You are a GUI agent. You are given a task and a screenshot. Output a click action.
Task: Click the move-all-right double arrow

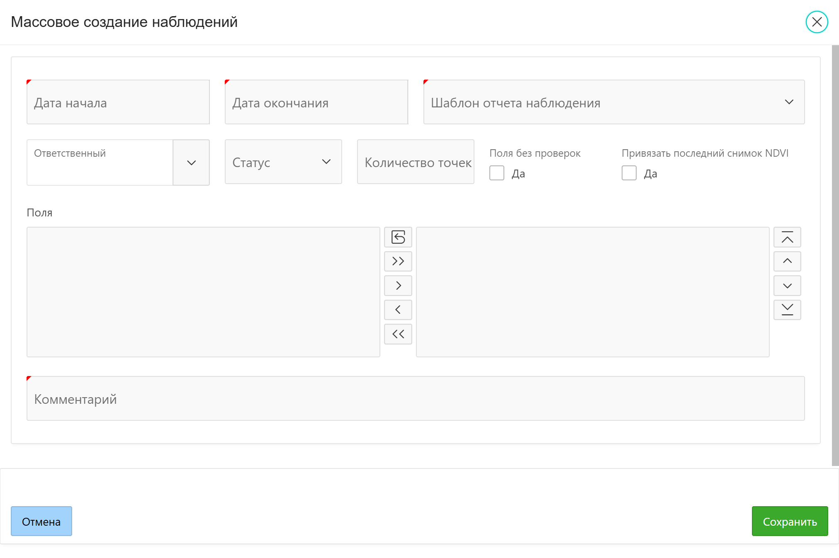(398, 261)
